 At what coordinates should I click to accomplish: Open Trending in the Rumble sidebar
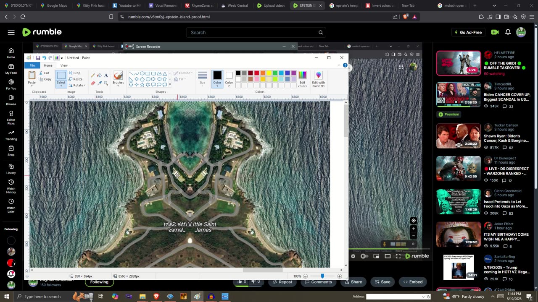click(11, 135)
